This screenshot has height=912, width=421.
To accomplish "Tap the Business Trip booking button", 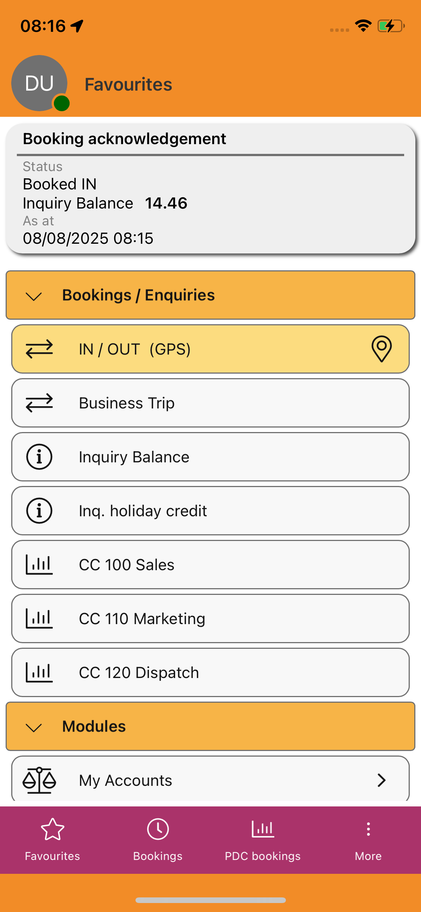I will click(x=210, y=403).
